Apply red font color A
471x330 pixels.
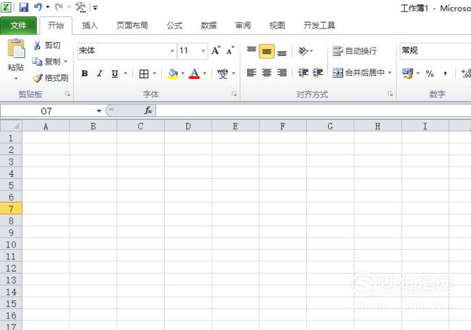195,73
